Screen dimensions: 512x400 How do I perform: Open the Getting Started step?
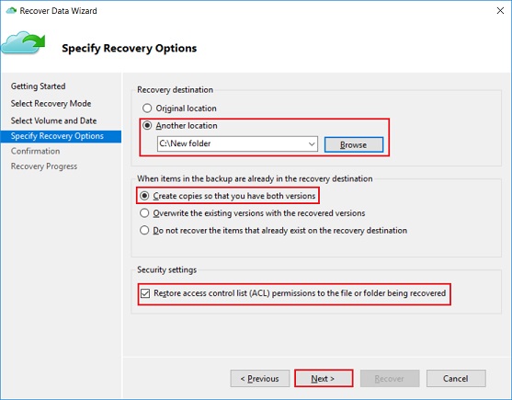click(39, 86)
